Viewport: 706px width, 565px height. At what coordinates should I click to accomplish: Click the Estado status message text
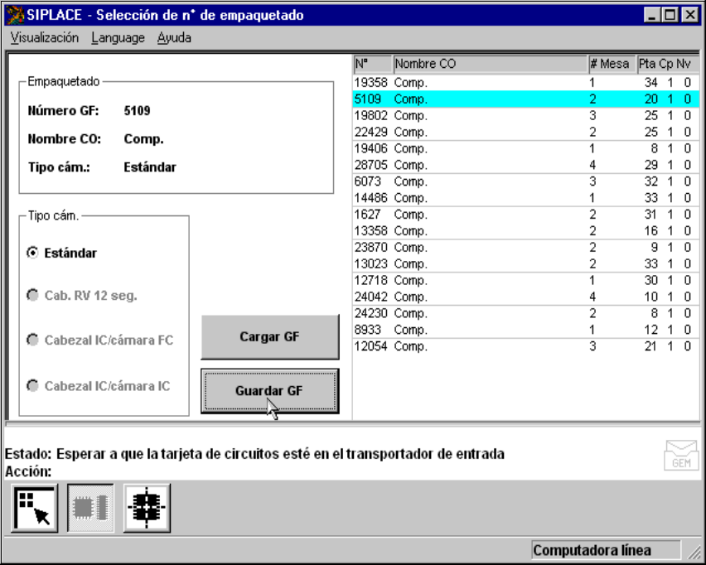[x=255, y=454]
